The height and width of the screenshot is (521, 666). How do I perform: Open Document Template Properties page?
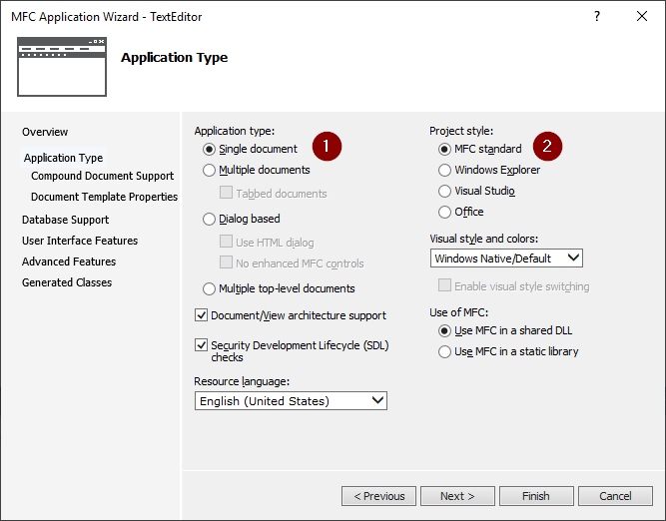click(x=104, y=197)
